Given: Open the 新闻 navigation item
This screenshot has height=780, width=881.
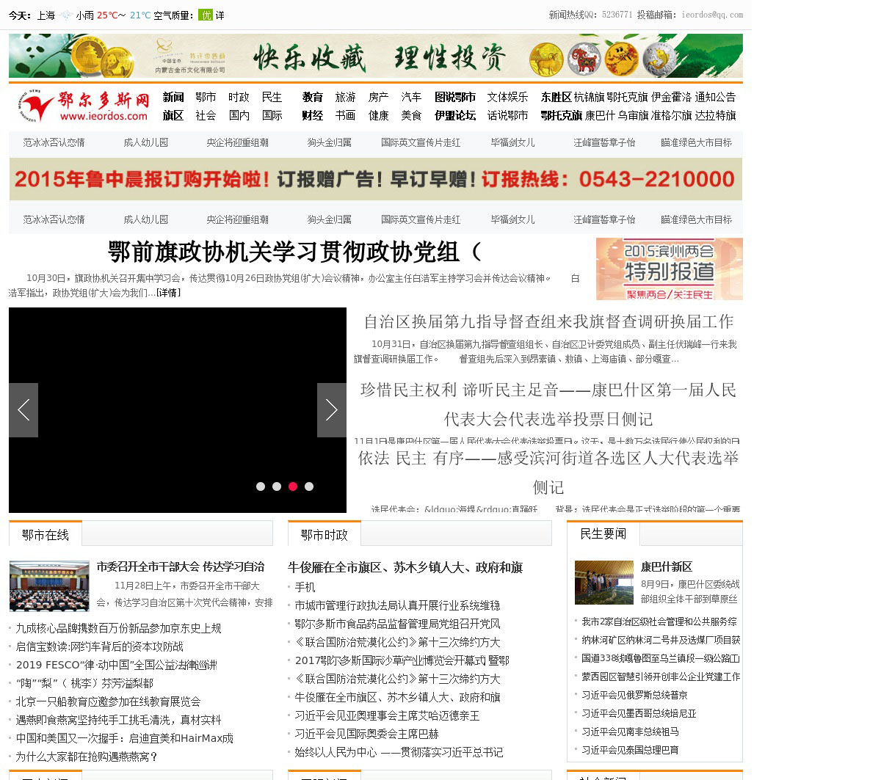Looking at the screenshot, I should pos(173,97).
